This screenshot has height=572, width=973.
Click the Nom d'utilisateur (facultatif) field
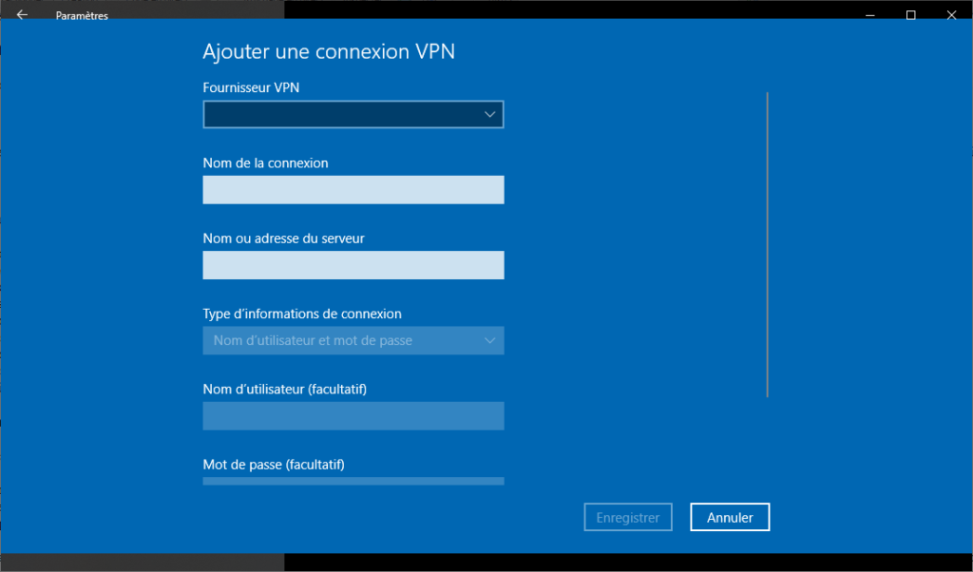pos(353,415)
